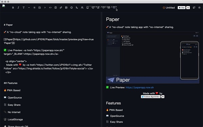Image resolution: width=203 pixels, height=127 pixels.
Task: Insert a heading with the T icon
Action: [24, 8]
